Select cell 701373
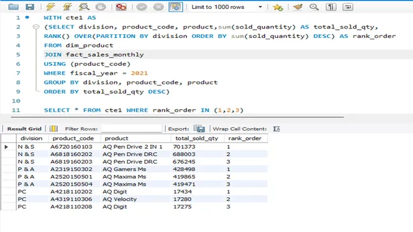 [x=184, y=146]
